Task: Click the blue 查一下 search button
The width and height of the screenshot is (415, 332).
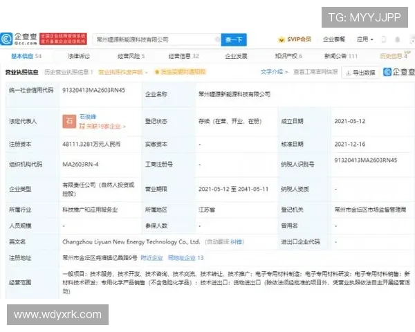Action: [x=234, y=39]
